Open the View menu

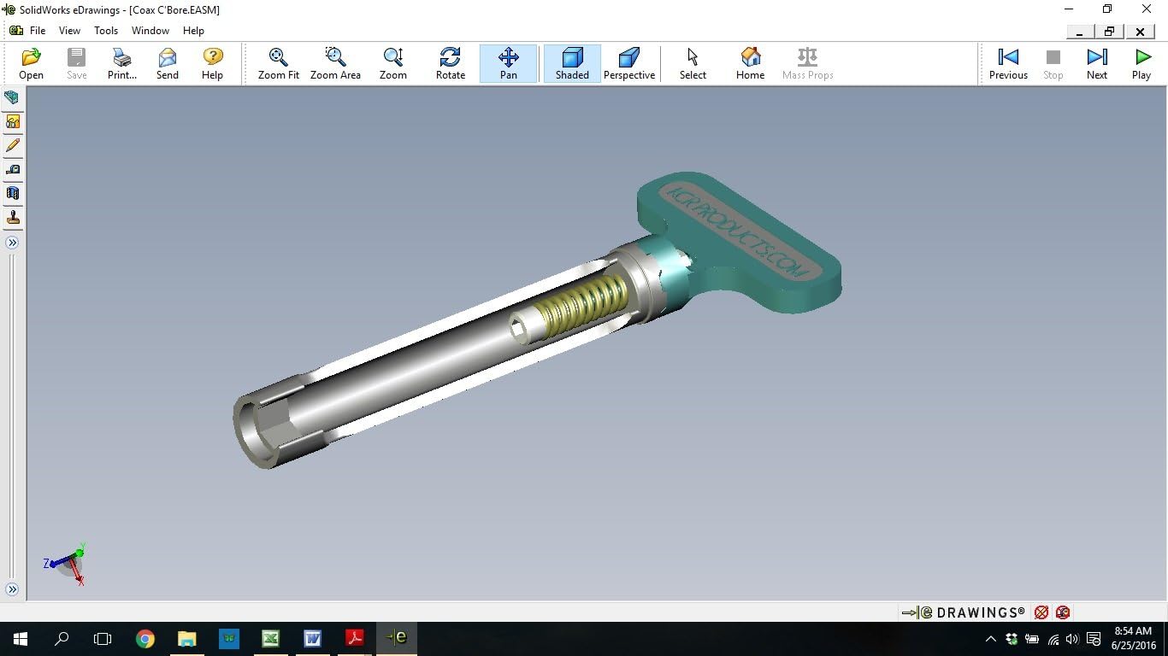pos(69,30)
